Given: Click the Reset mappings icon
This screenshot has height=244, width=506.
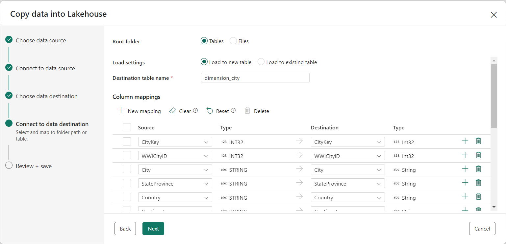Looking at the screenshot, I should pos(210,111).
